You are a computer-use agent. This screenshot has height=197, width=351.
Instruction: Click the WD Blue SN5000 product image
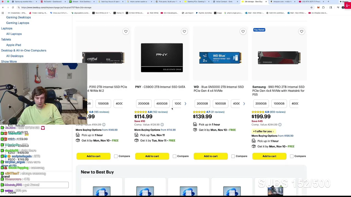[220, 58]
